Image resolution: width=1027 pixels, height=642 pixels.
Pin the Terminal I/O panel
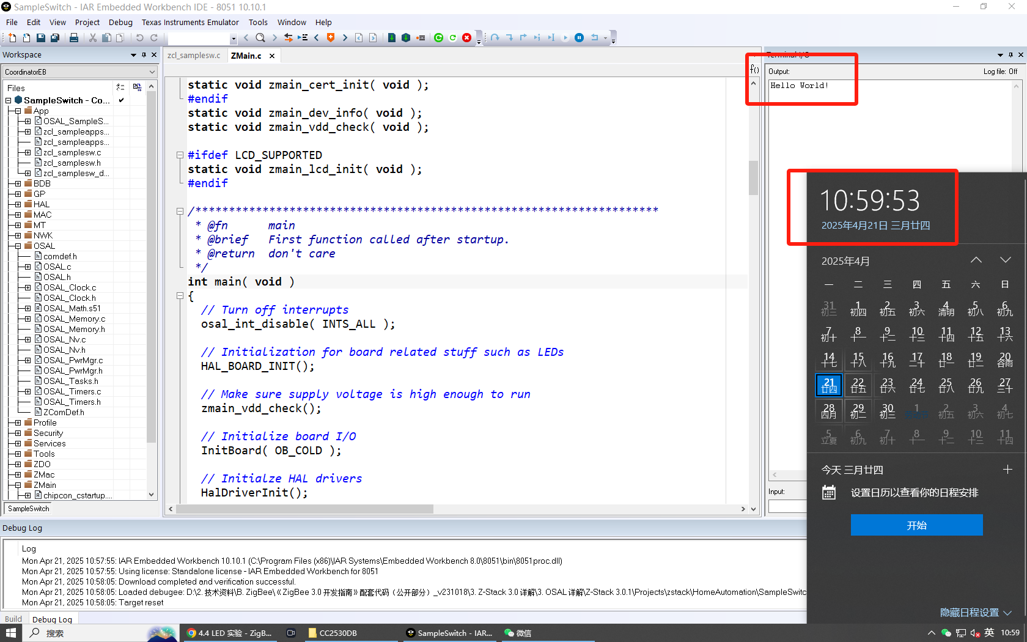(1010, 55)
